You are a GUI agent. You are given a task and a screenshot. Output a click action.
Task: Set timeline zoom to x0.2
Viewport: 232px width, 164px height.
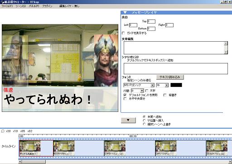[x=30, y=131]
